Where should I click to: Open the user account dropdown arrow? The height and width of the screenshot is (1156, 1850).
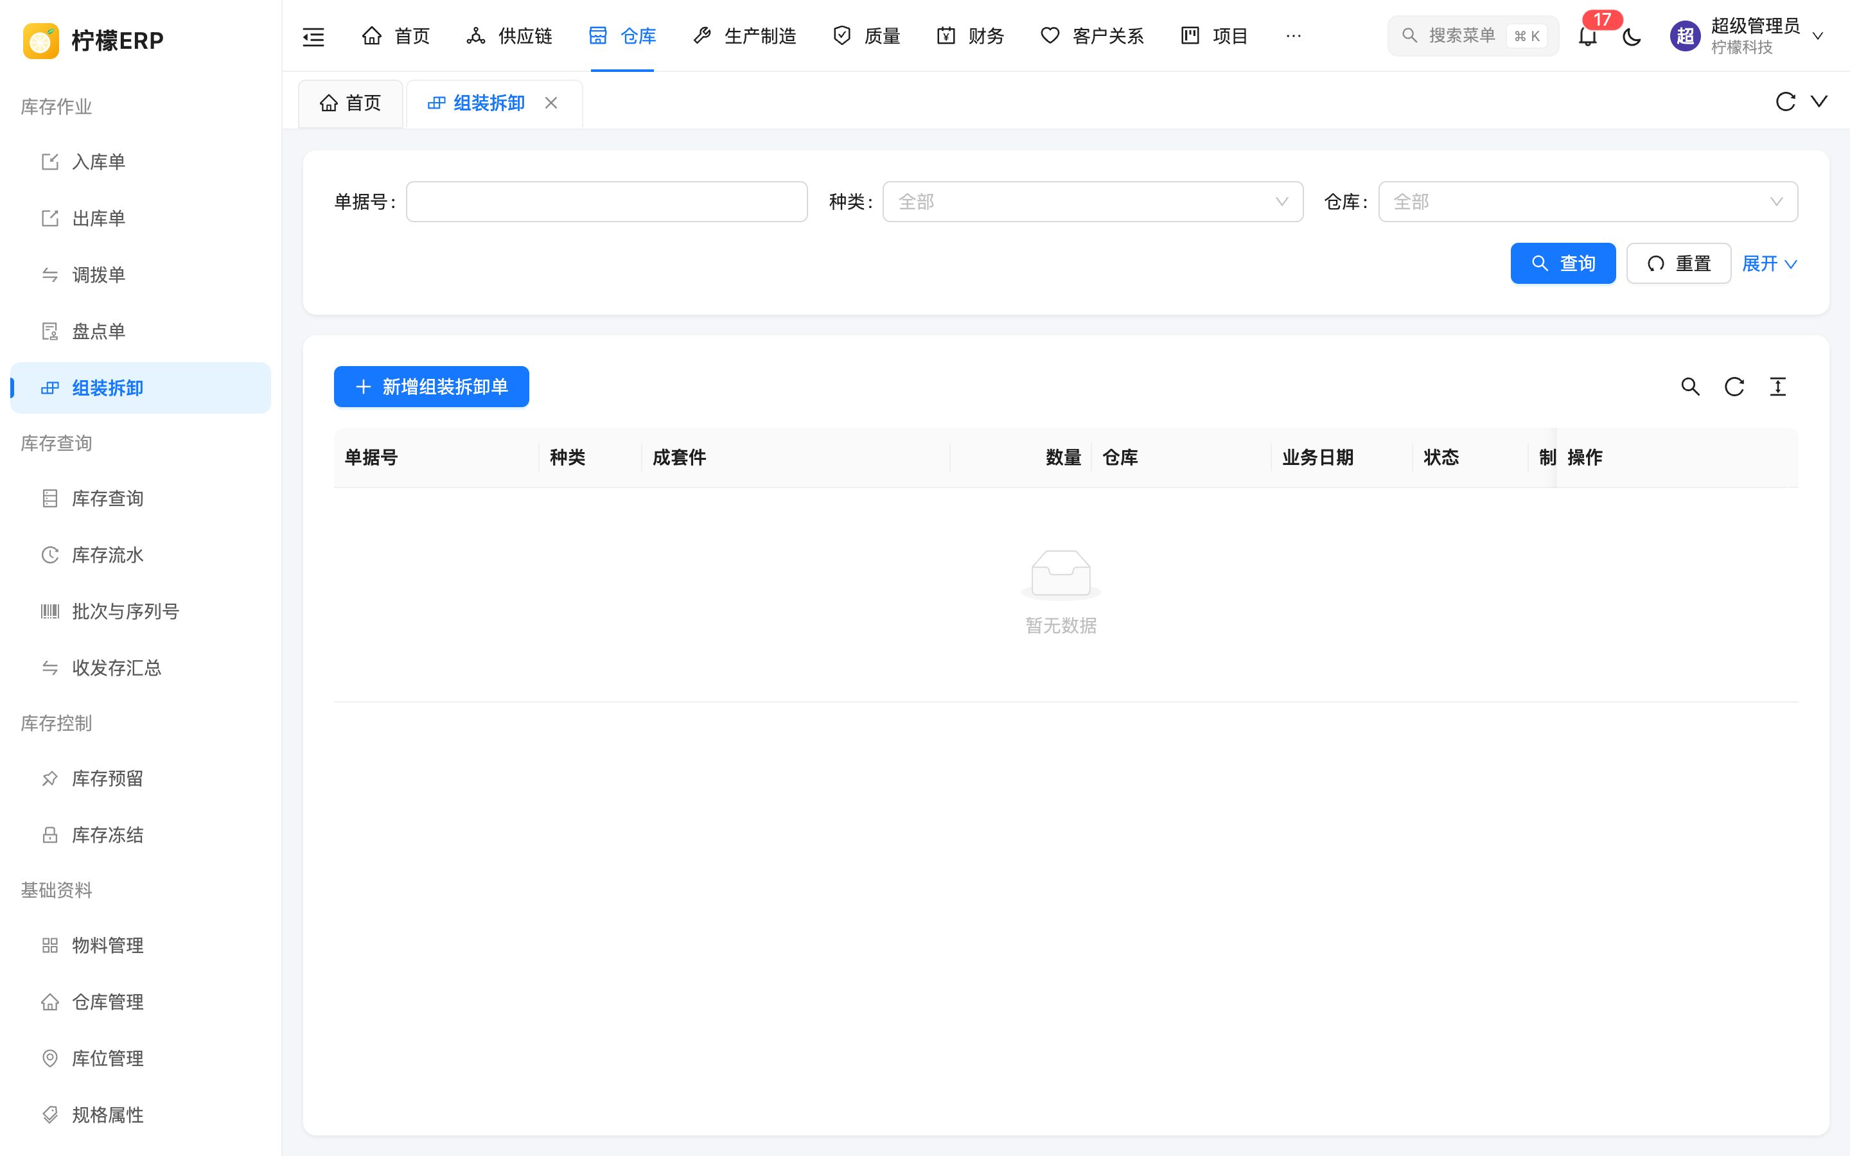(1819, 36)
